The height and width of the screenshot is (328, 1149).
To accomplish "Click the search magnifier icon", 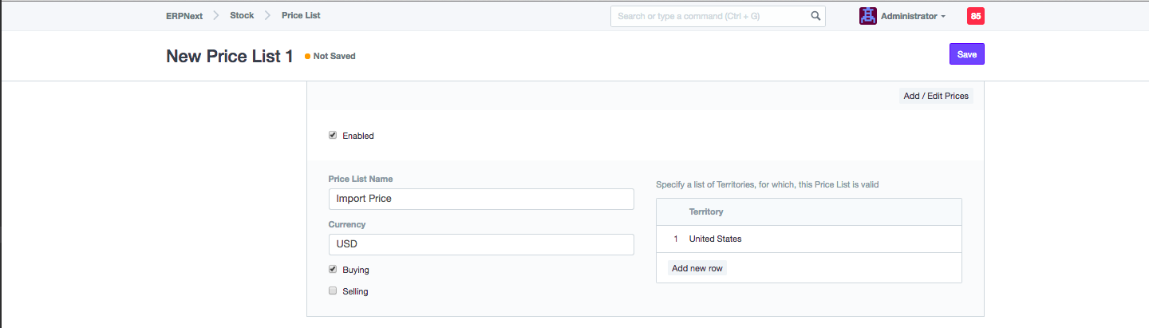I will [x=815, y=16].
